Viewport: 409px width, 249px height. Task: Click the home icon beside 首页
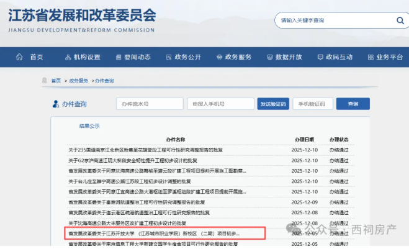click(19, 57)
